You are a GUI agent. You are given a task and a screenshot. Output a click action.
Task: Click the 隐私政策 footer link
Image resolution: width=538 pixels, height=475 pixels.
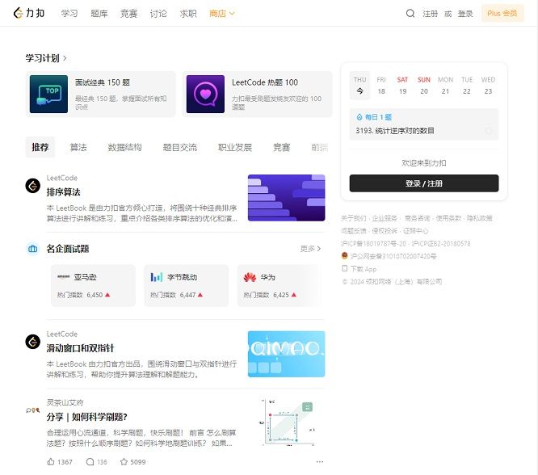[479, 218]
